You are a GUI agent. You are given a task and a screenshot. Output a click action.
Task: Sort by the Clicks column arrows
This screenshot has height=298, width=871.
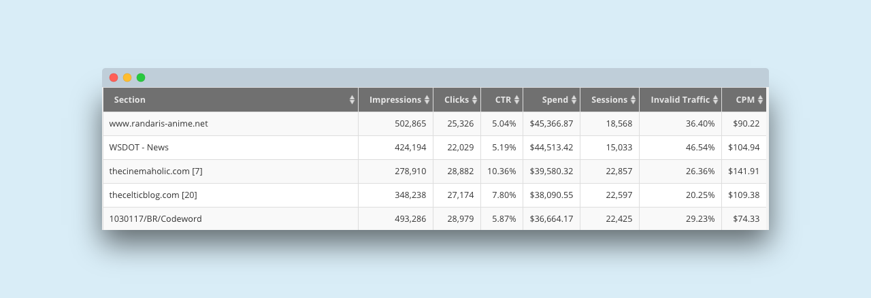[474, 100]
